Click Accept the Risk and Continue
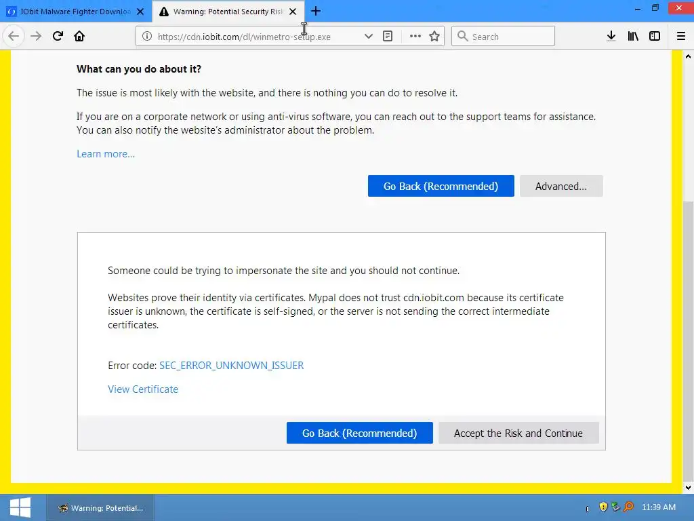694x521 pixels. [518, 433]
